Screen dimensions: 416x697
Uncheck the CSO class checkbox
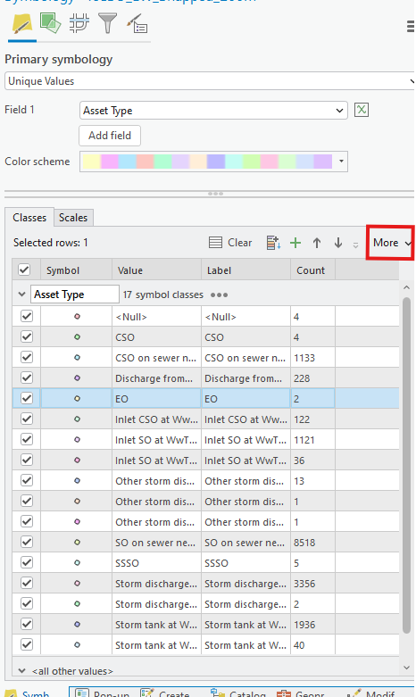(x=27, y=337)
